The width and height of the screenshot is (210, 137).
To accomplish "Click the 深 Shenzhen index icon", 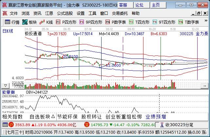I will click(x=86, y=125).
